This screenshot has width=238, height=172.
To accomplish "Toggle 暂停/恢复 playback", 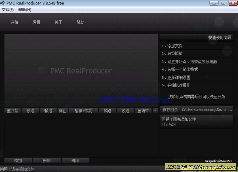I will point(83,111).
